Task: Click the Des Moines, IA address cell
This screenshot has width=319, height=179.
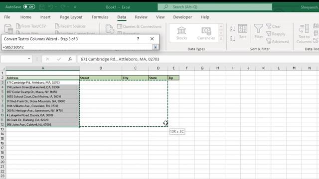Action: [x=43, y=96]
